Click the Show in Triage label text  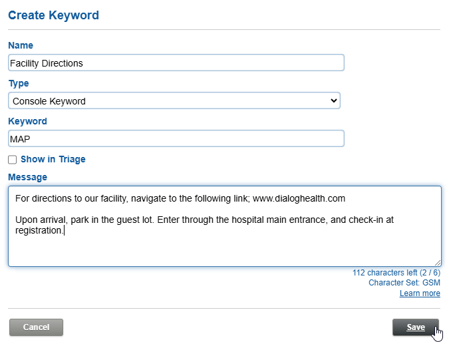pos(53,159)
